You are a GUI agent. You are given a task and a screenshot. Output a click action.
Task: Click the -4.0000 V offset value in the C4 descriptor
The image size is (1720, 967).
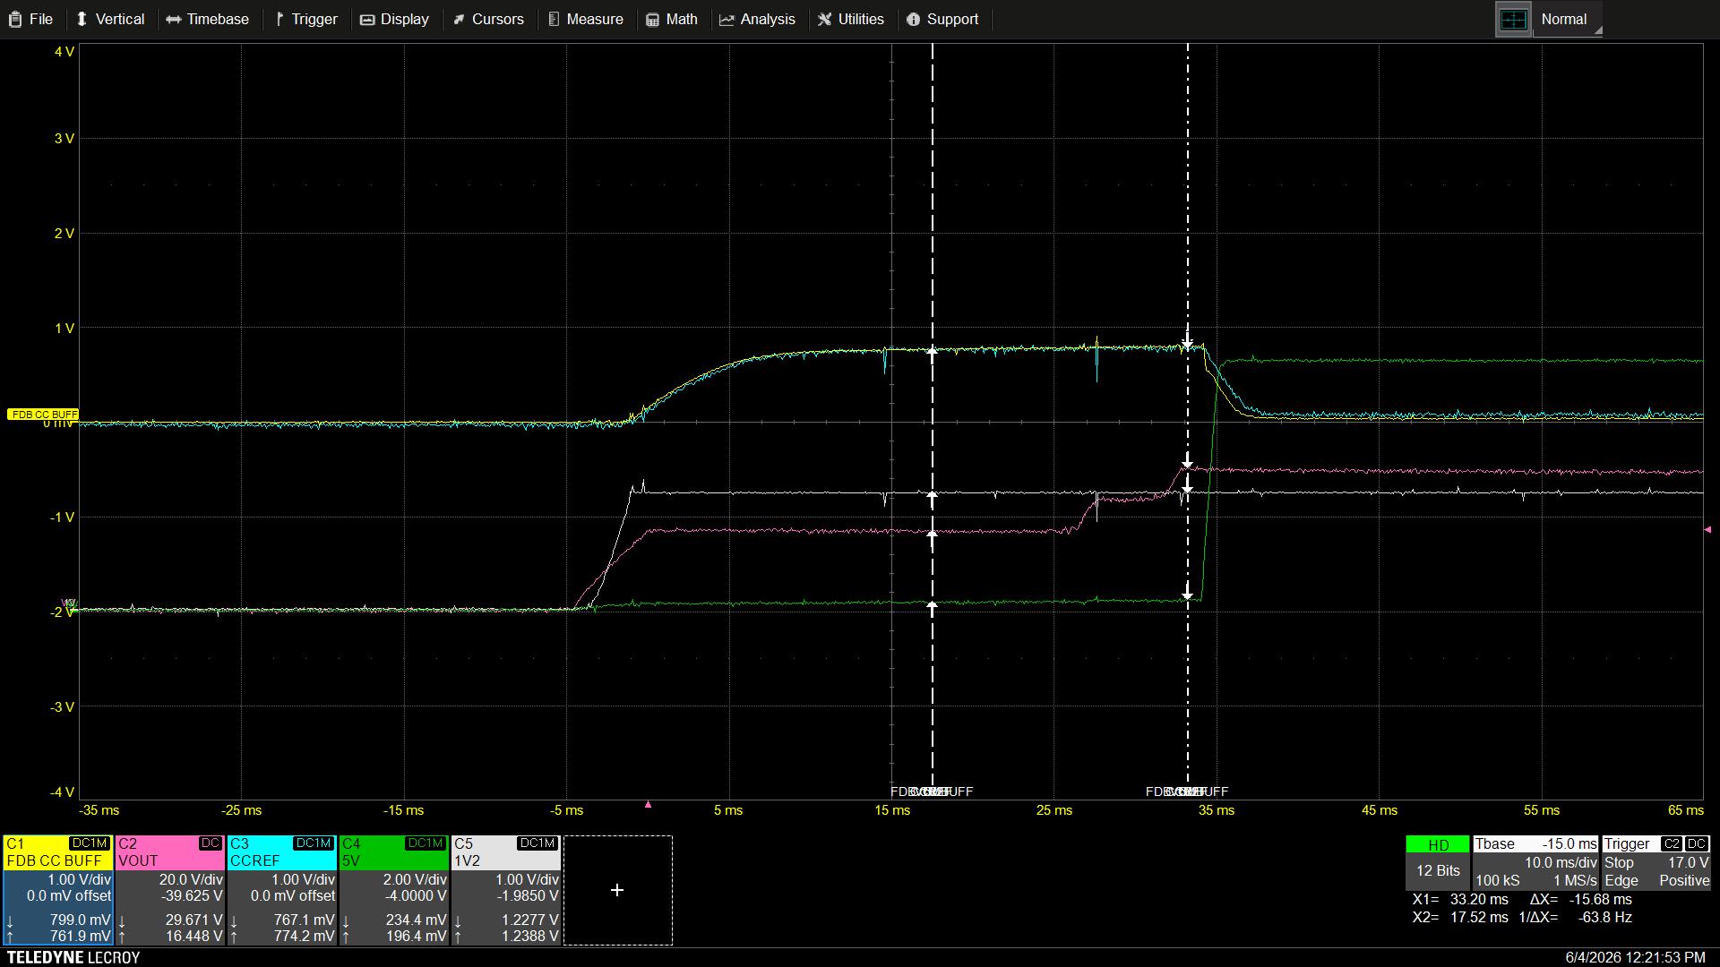click(415, 896)
